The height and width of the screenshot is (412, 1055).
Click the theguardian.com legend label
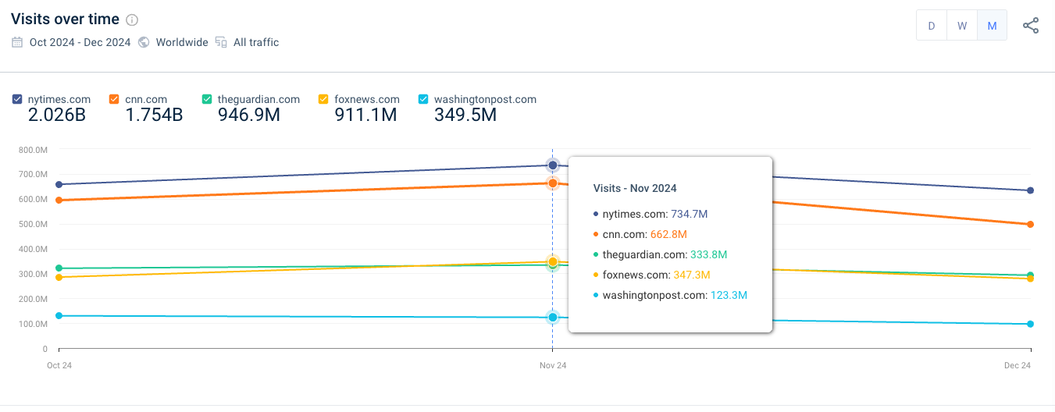pyautogui.click(x=258, y=99)
